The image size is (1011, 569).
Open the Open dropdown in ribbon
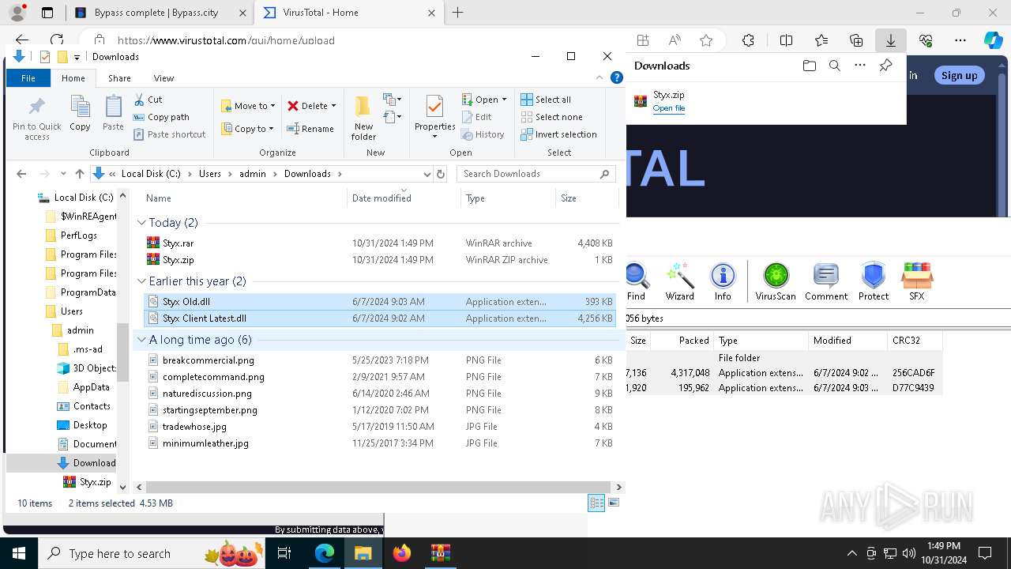point(484,100)
